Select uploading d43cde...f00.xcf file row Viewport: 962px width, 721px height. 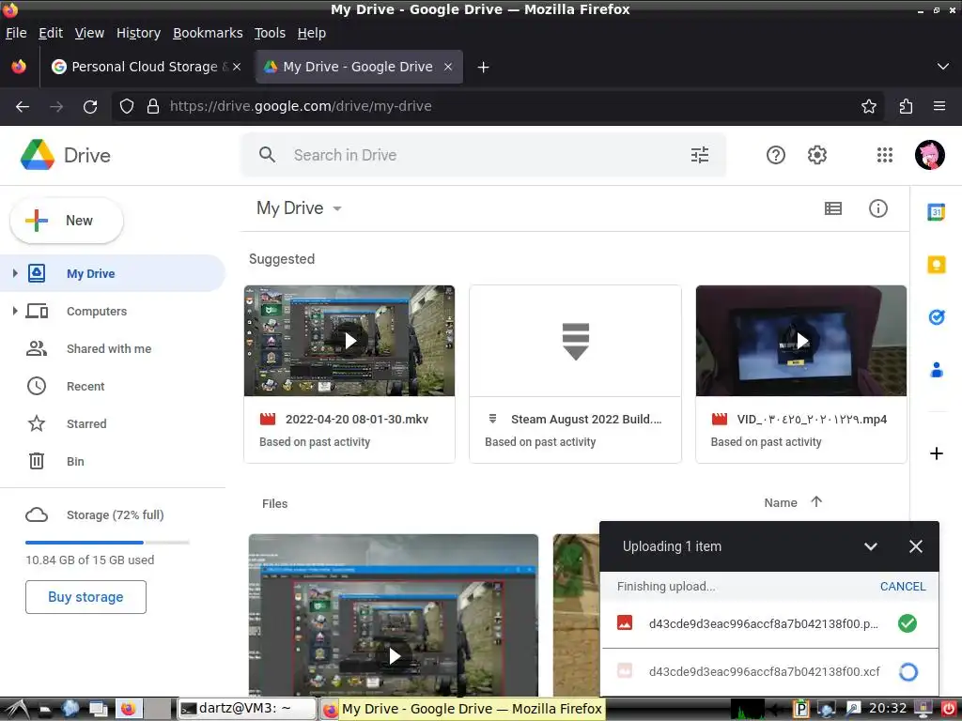point(769,672)
